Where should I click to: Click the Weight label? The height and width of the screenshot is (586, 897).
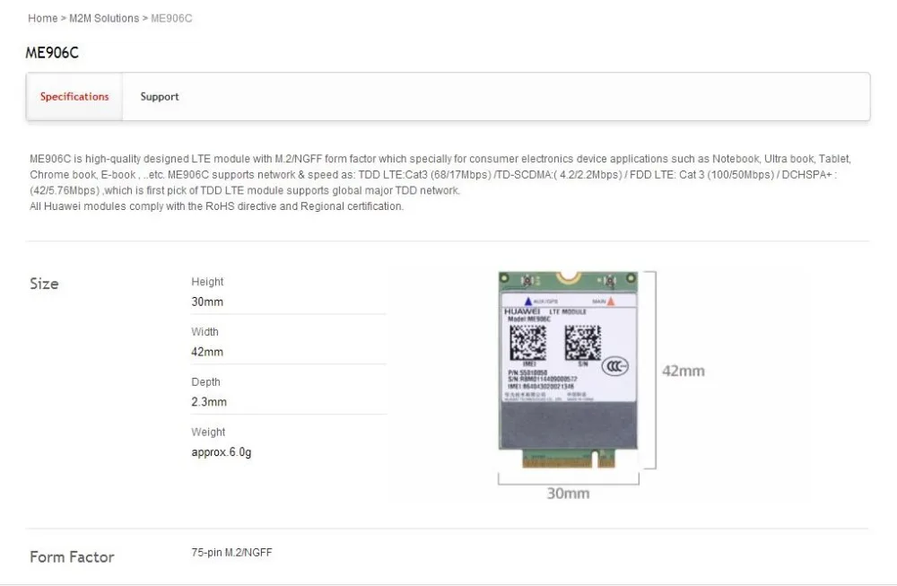point(208,432)
